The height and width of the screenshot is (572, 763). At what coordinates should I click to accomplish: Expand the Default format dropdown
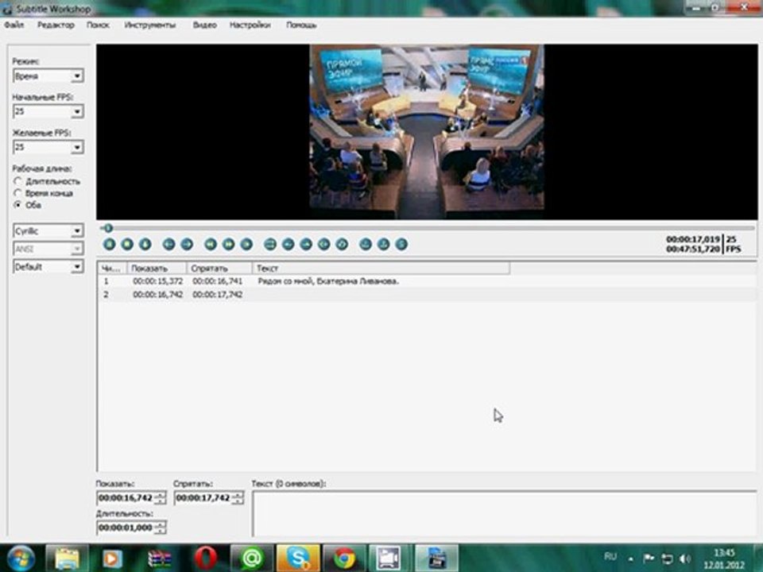click(77, 267)
